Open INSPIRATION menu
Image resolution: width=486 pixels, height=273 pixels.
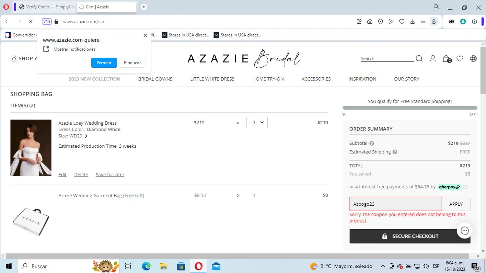click(362, 79)
